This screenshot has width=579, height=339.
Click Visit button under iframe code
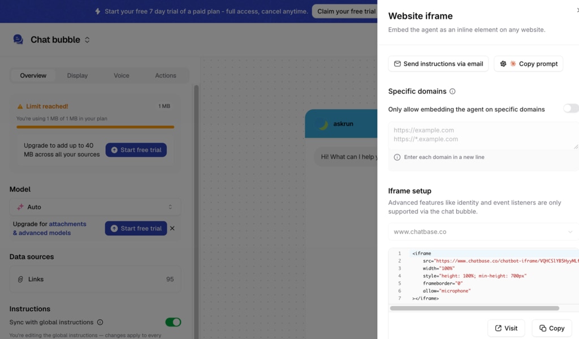pyautogui.click(x=506, y=328)
